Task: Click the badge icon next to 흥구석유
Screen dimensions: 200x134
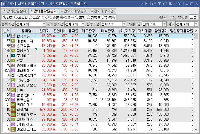Action: tap(13, 46)
